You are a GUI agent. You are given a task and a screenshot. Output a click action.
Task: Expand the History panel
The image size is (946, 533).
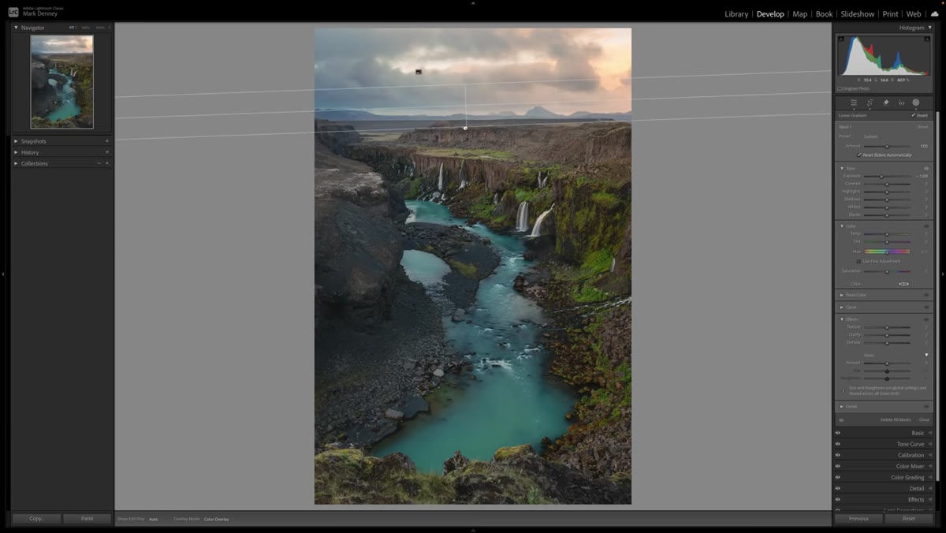(16, 152)
